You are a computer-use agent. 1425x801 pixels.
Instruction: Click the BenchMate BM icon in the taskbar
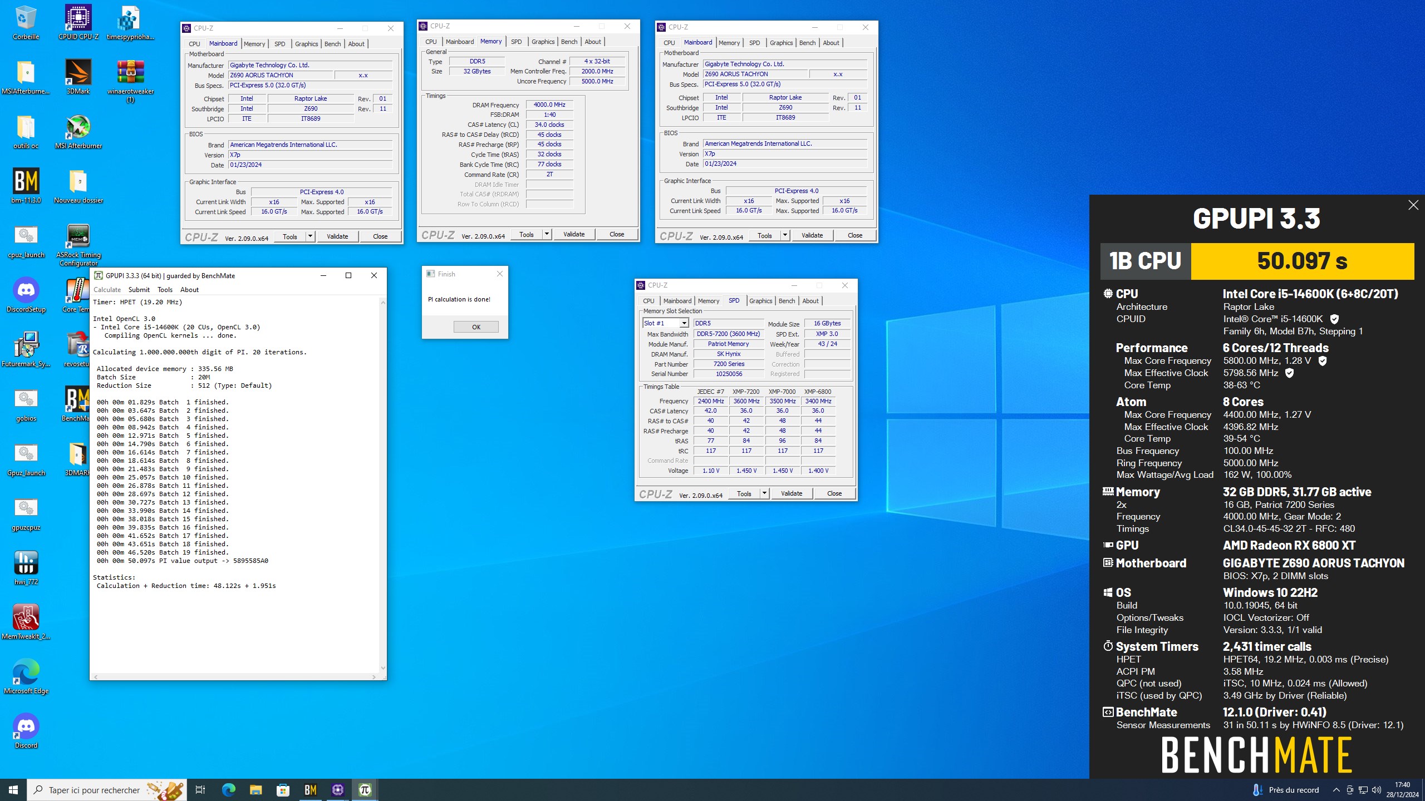tap(311, 790)
